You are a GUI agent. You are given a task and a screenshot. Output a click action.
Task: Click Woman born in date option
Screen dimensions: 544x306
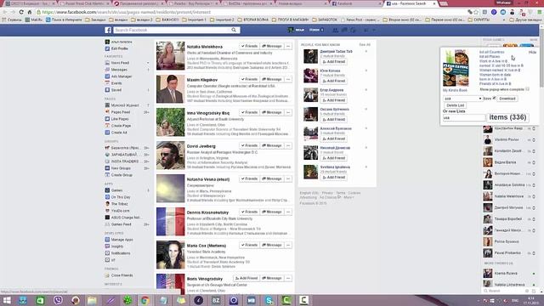tap(495, 75)
